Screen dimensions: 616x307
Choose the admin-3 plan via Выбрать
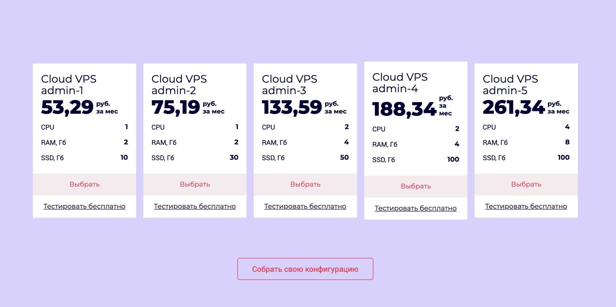305,184
